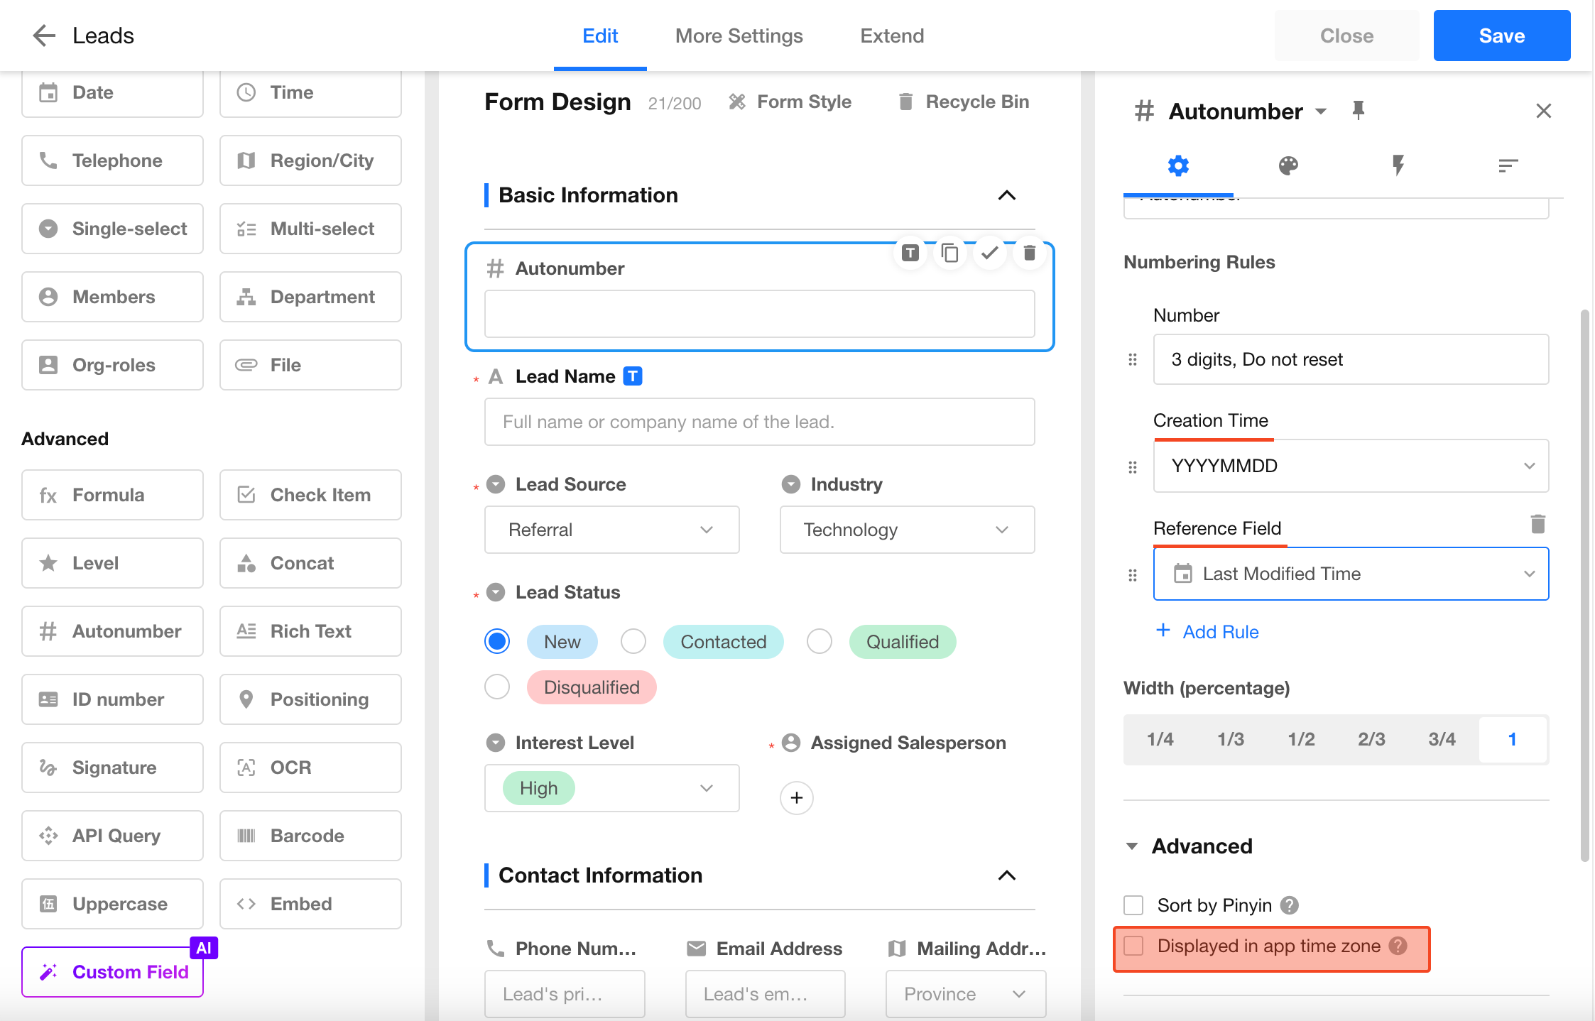The image size is (1595, 1021).
Task: Go back using the arrow beside Leads
Action: [x=44, y=36]
